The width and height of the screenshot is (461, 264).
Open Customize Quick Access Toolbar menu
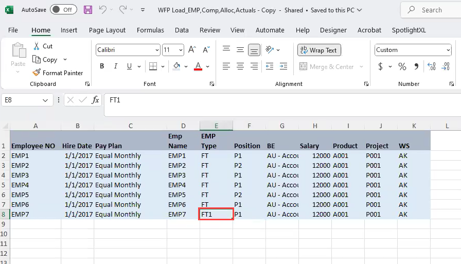coord(143,10)
